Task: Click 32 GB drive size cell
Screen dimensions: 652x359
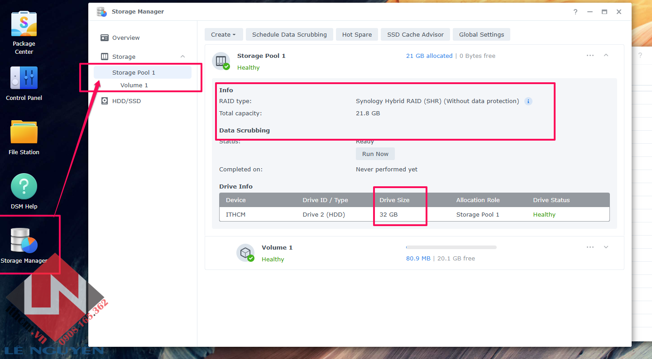Action: click(388, 214)
